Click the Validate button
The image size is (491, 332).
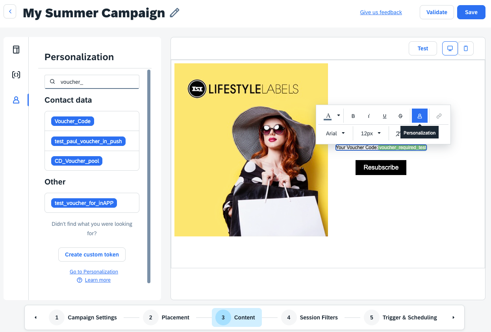coord(437,12)
